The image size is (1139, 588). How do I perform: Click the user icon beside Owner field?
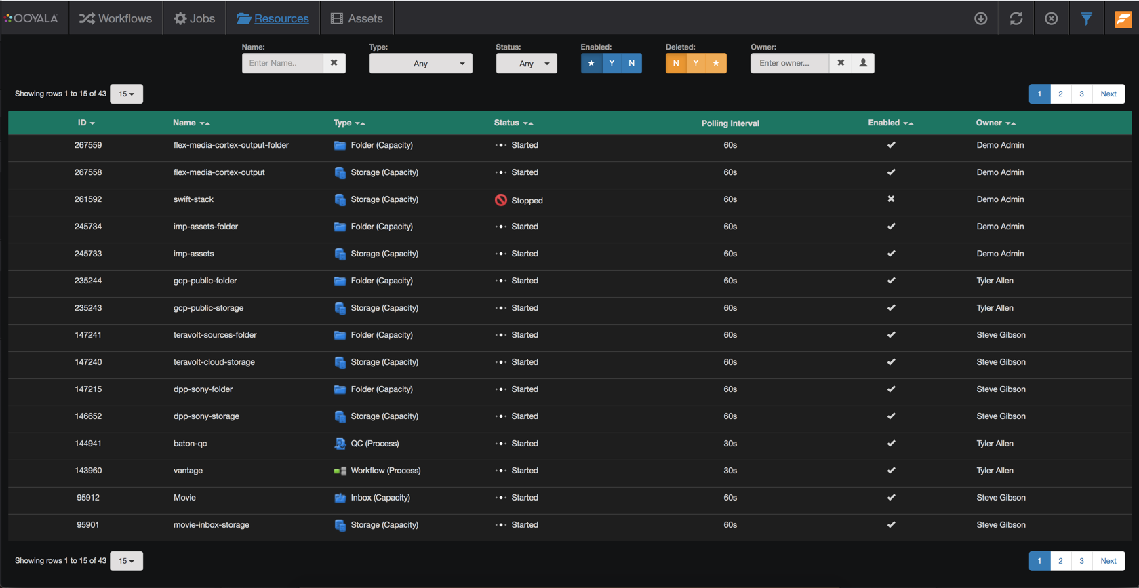pos(863,63)
